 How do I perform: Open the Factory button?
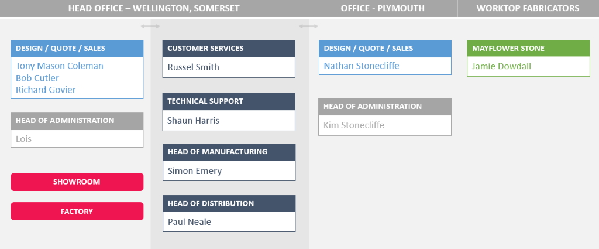click(77, 211)
